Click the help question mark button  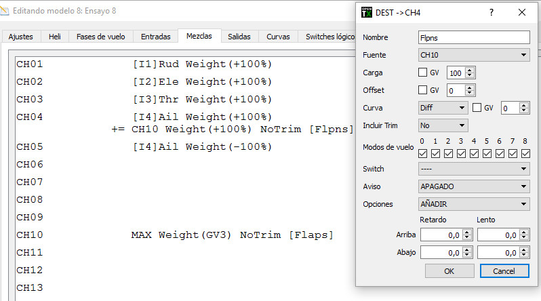(492, 12)
